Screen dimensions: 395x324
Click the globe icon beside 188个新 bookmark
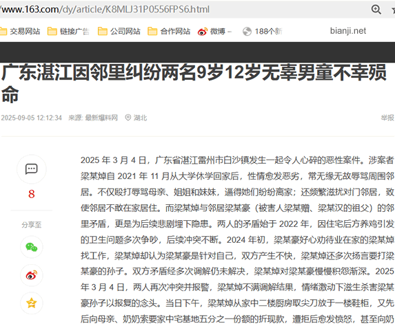[247, 32]
